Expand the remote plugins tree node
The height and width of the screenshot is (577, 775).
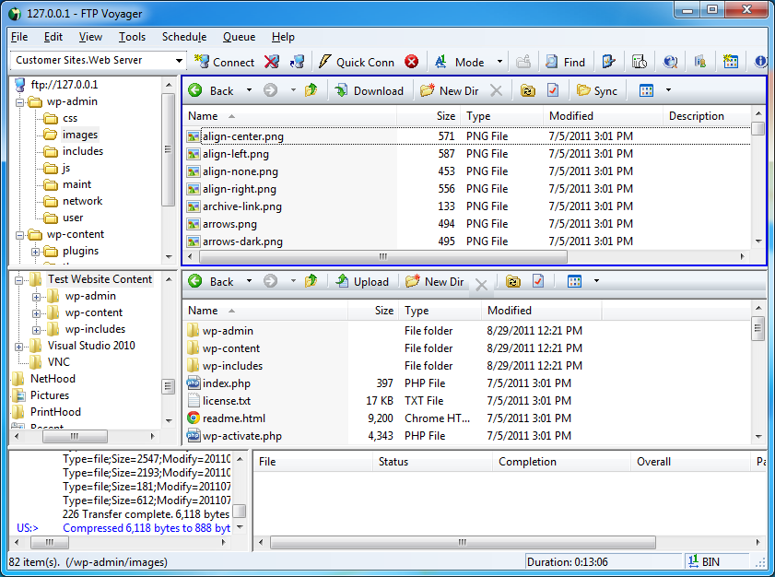pyautogui.click(x=36, y=253)
